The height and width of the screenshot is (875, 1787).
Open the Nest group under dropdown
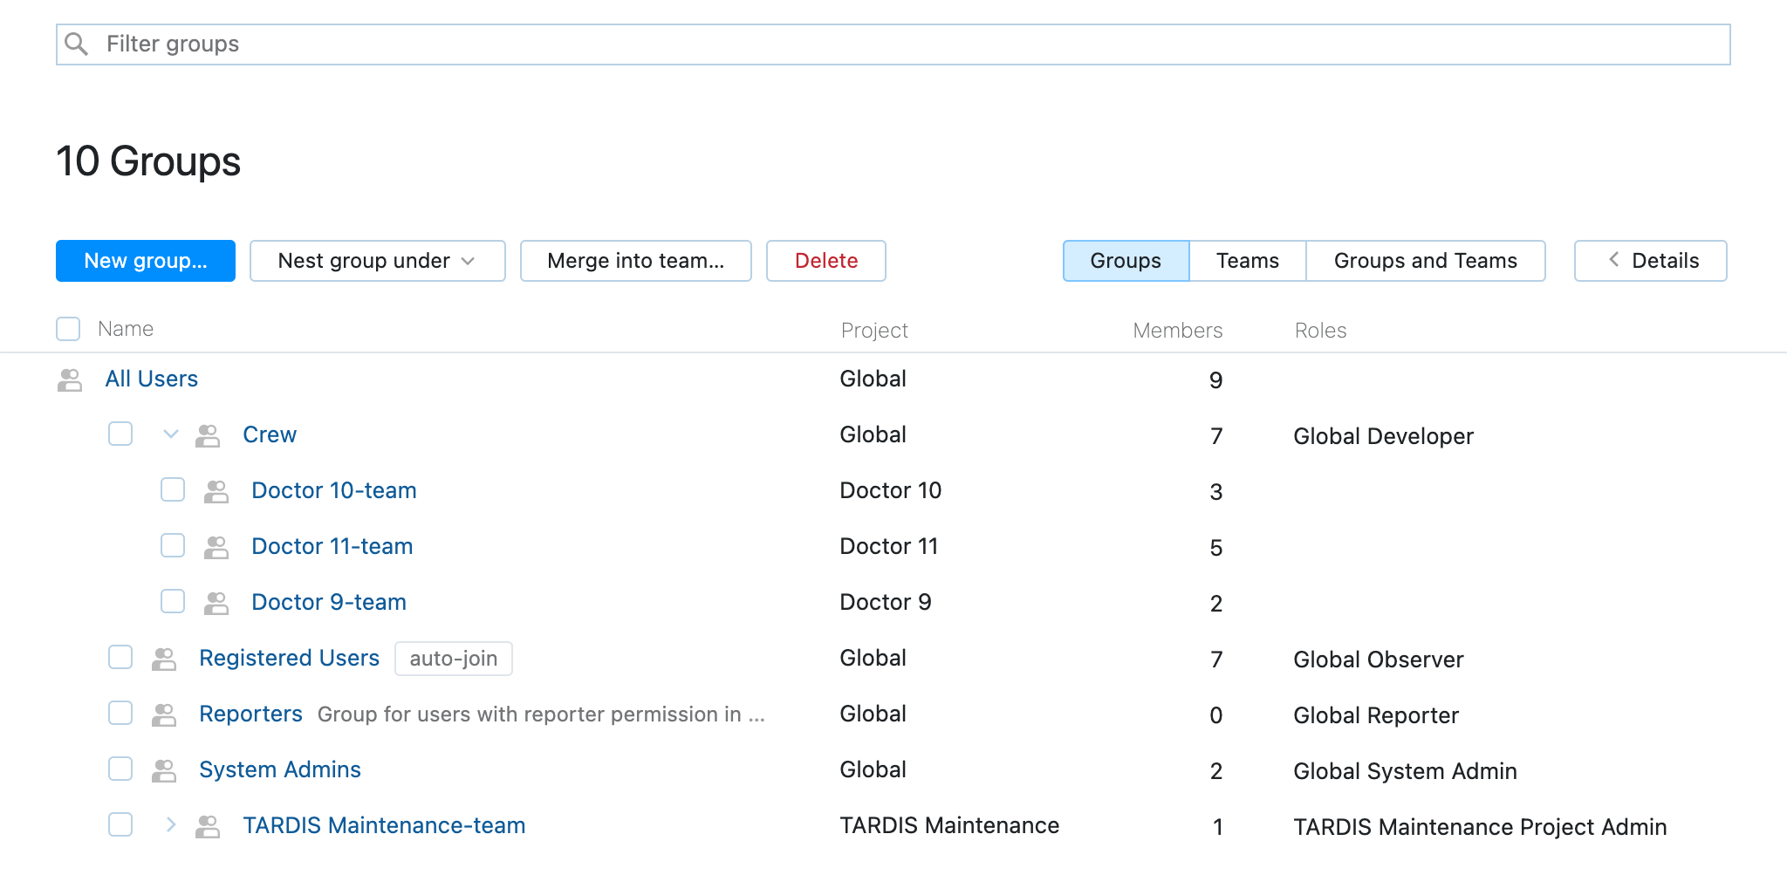tap(377, 260)
